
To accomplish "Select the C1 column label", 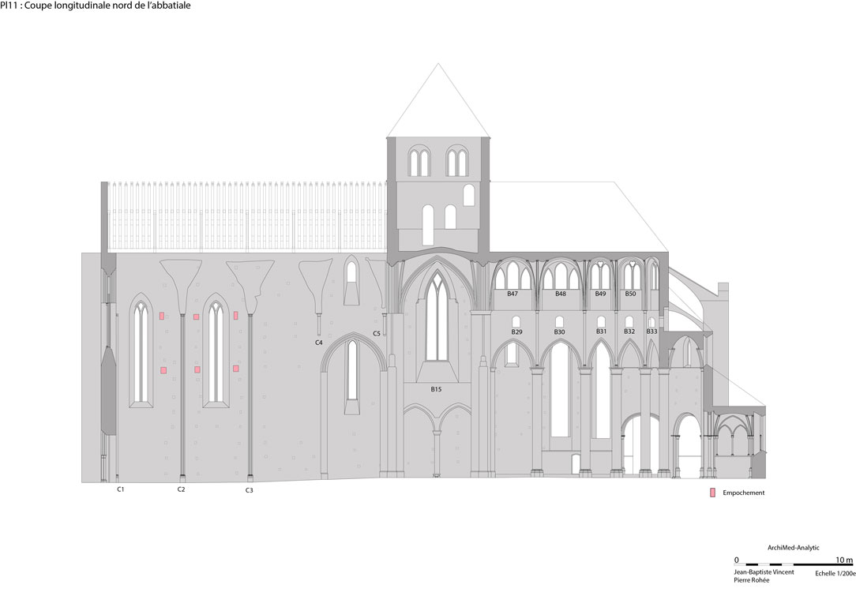I will tap(121, 490).
